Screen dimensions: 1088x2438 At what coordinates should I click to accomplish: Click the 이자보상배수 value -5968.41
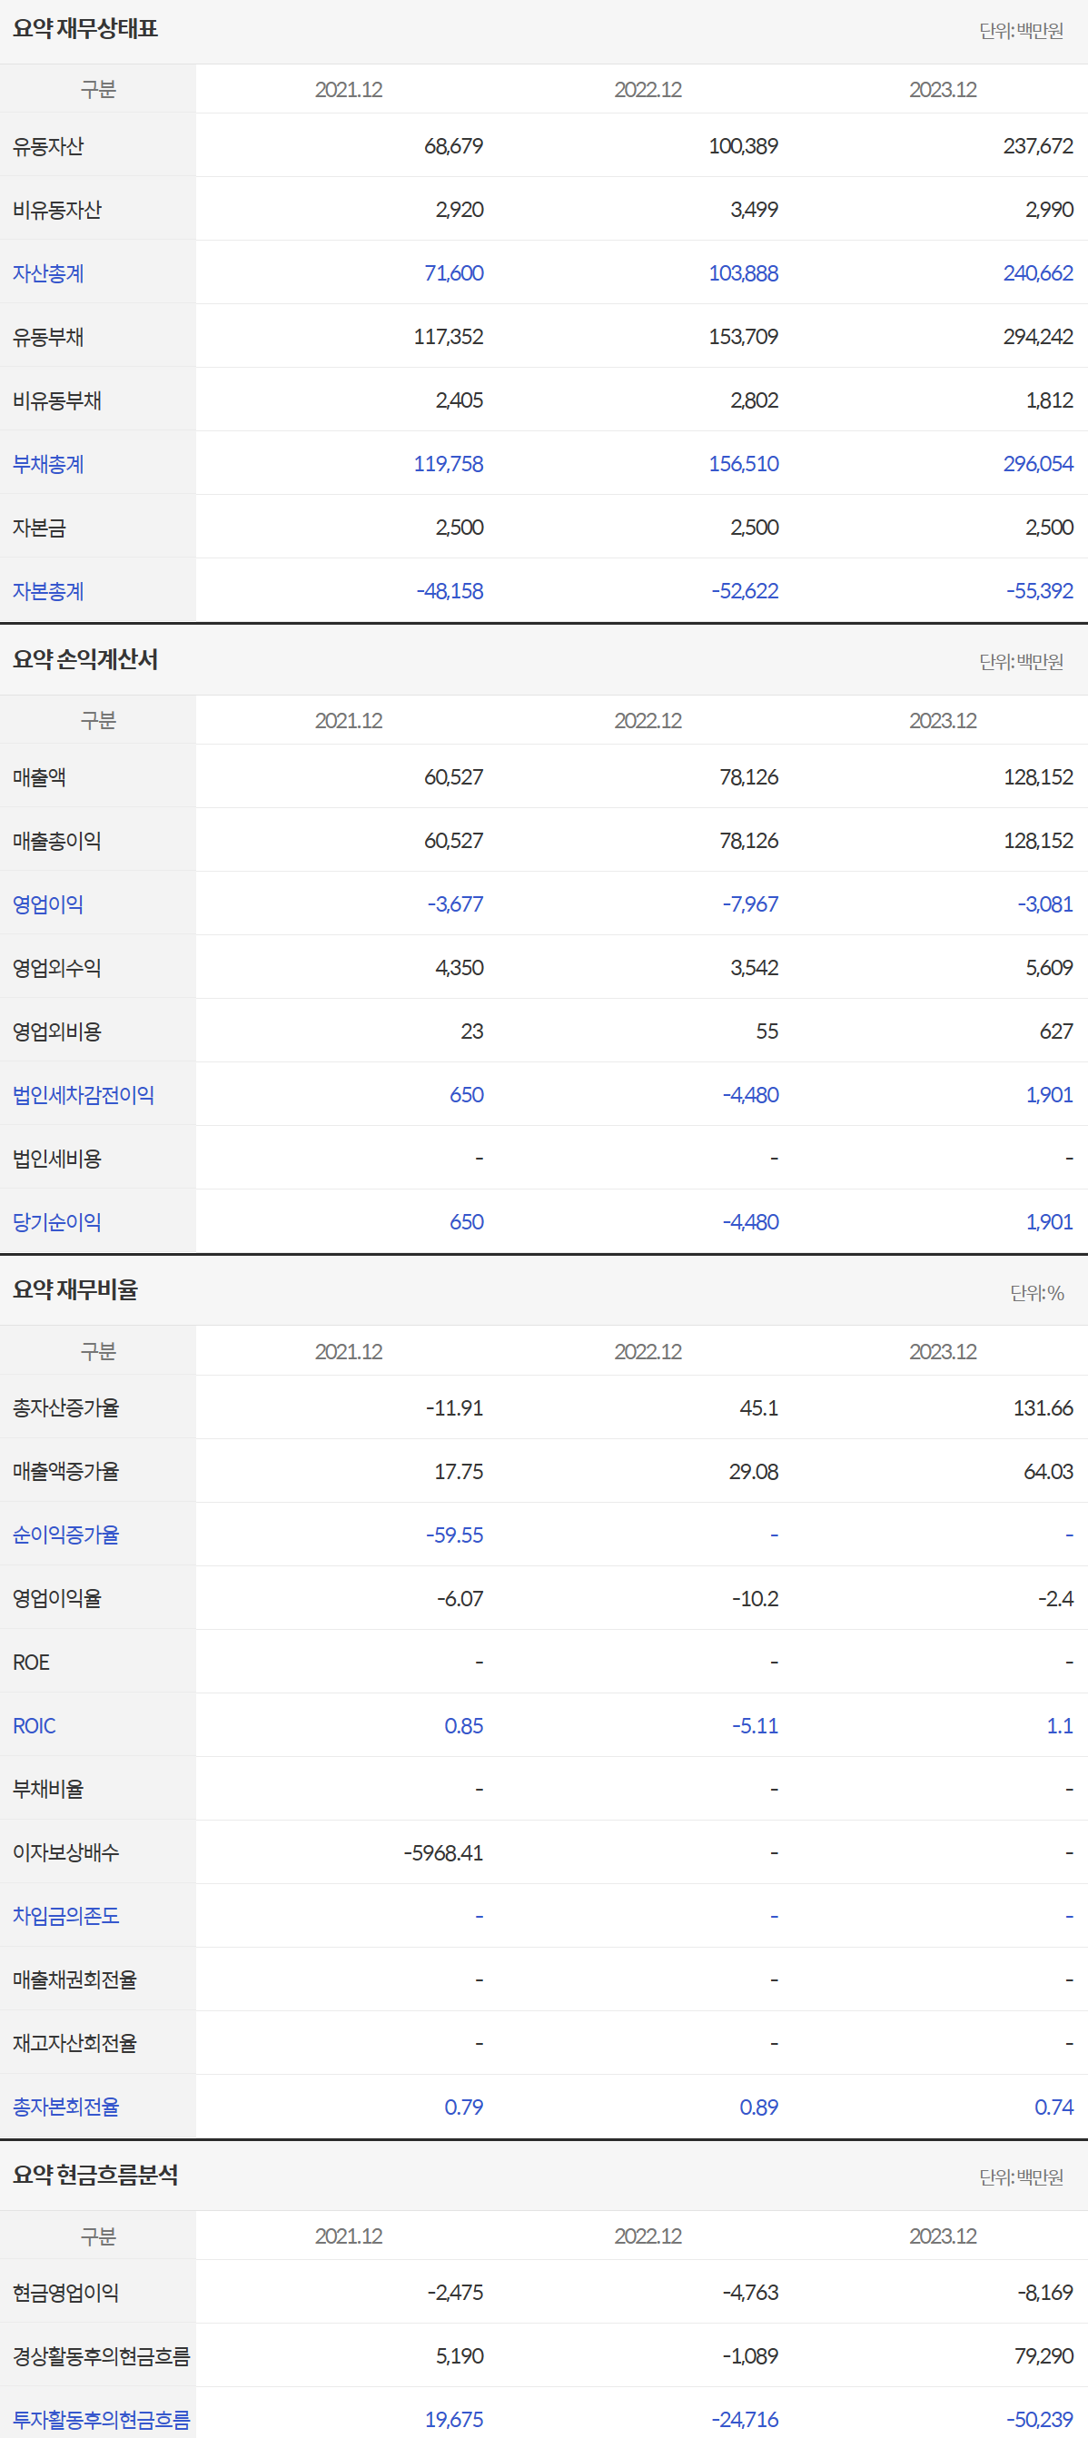point(443,1852)
